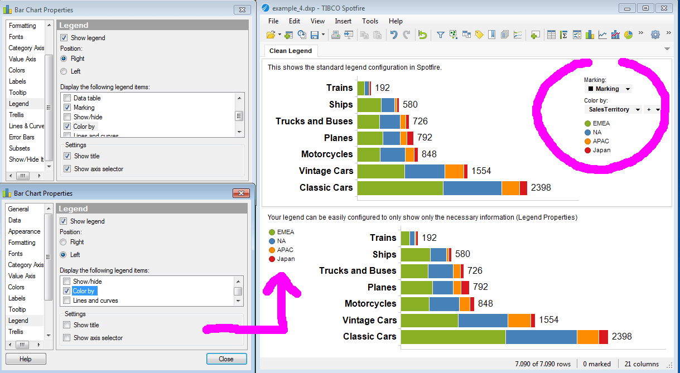Insert a Combination Chart from the toolbar

[615, 35]
